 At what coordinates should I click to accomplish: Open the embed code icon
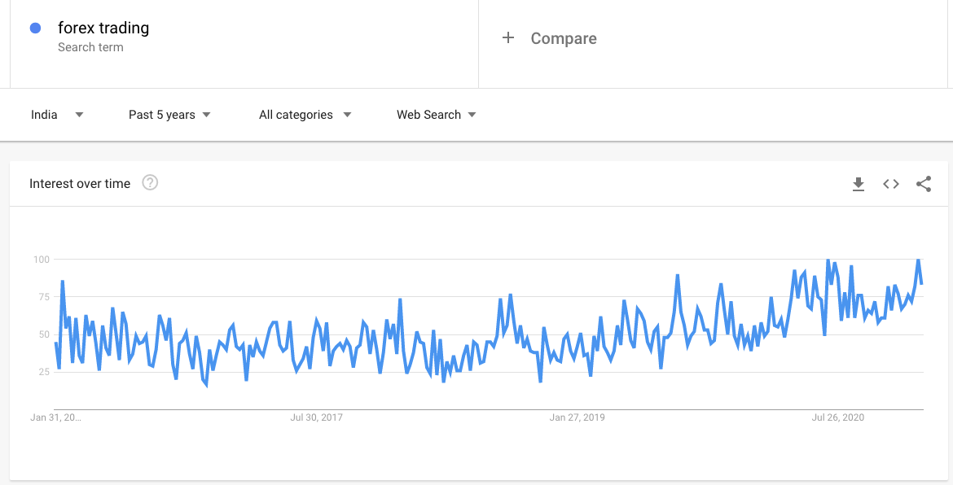click(891, 184)
